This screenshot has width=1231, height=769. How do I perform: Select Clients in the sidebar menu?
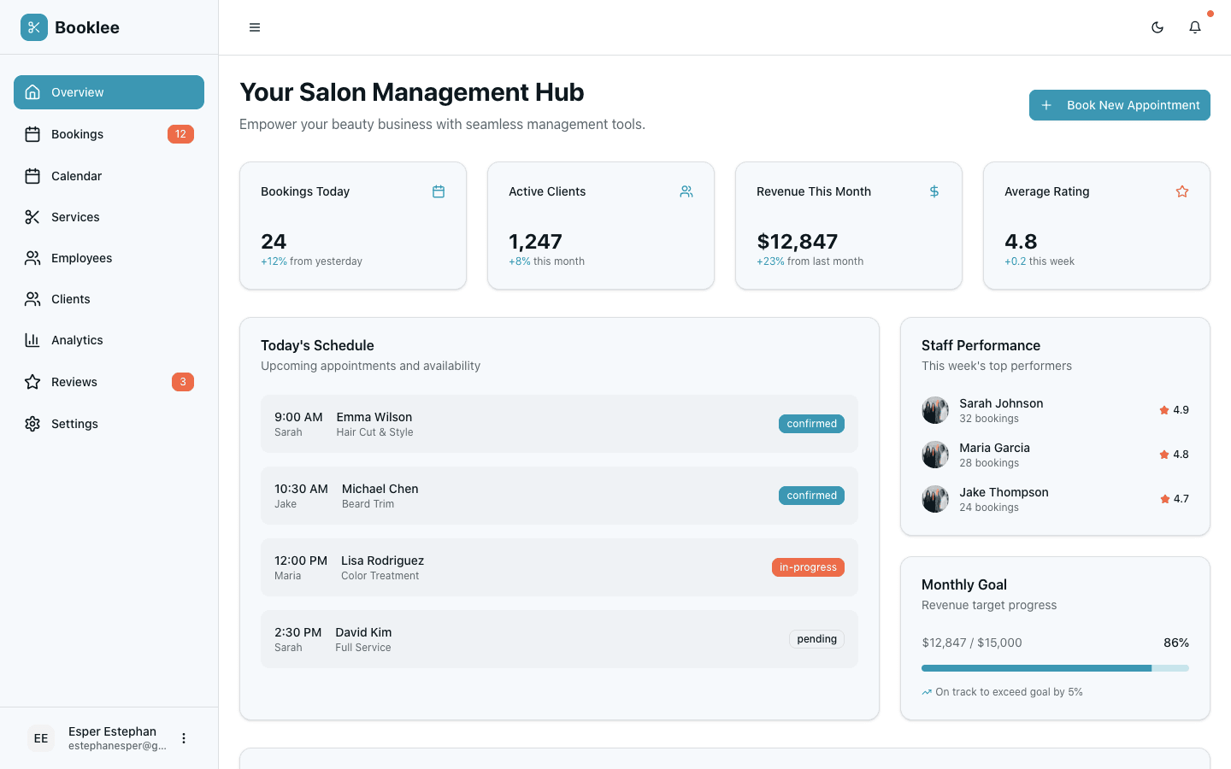(32, 298)
